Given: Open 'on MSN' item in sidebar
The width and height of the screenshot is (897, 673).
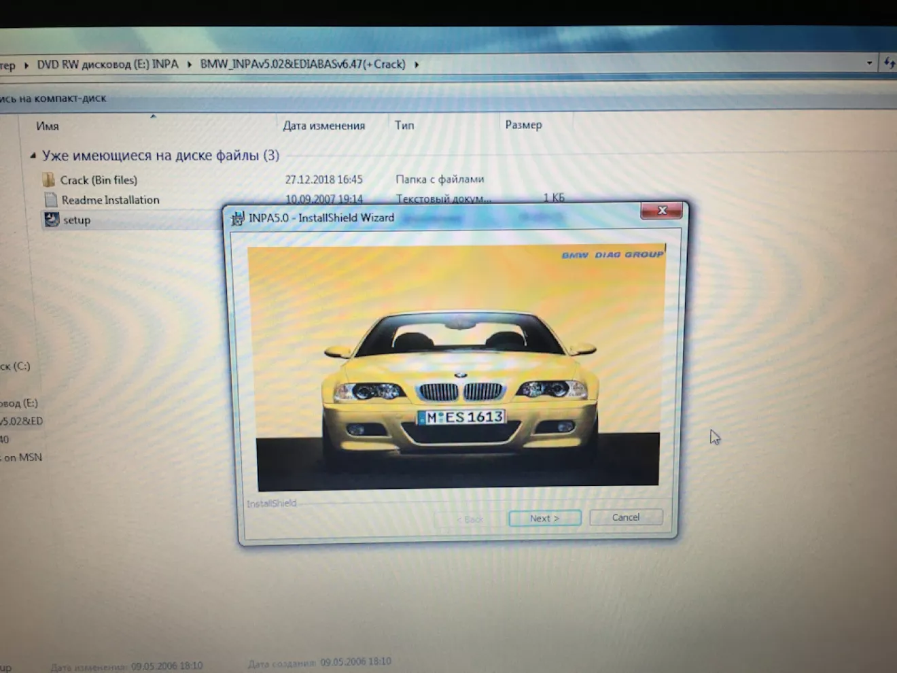Looking at the screenshot, I should pos(22,457).
